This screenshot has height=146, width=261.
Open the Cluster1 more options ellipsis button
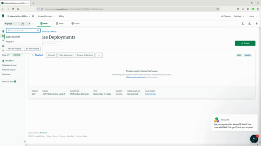(99, 55)
